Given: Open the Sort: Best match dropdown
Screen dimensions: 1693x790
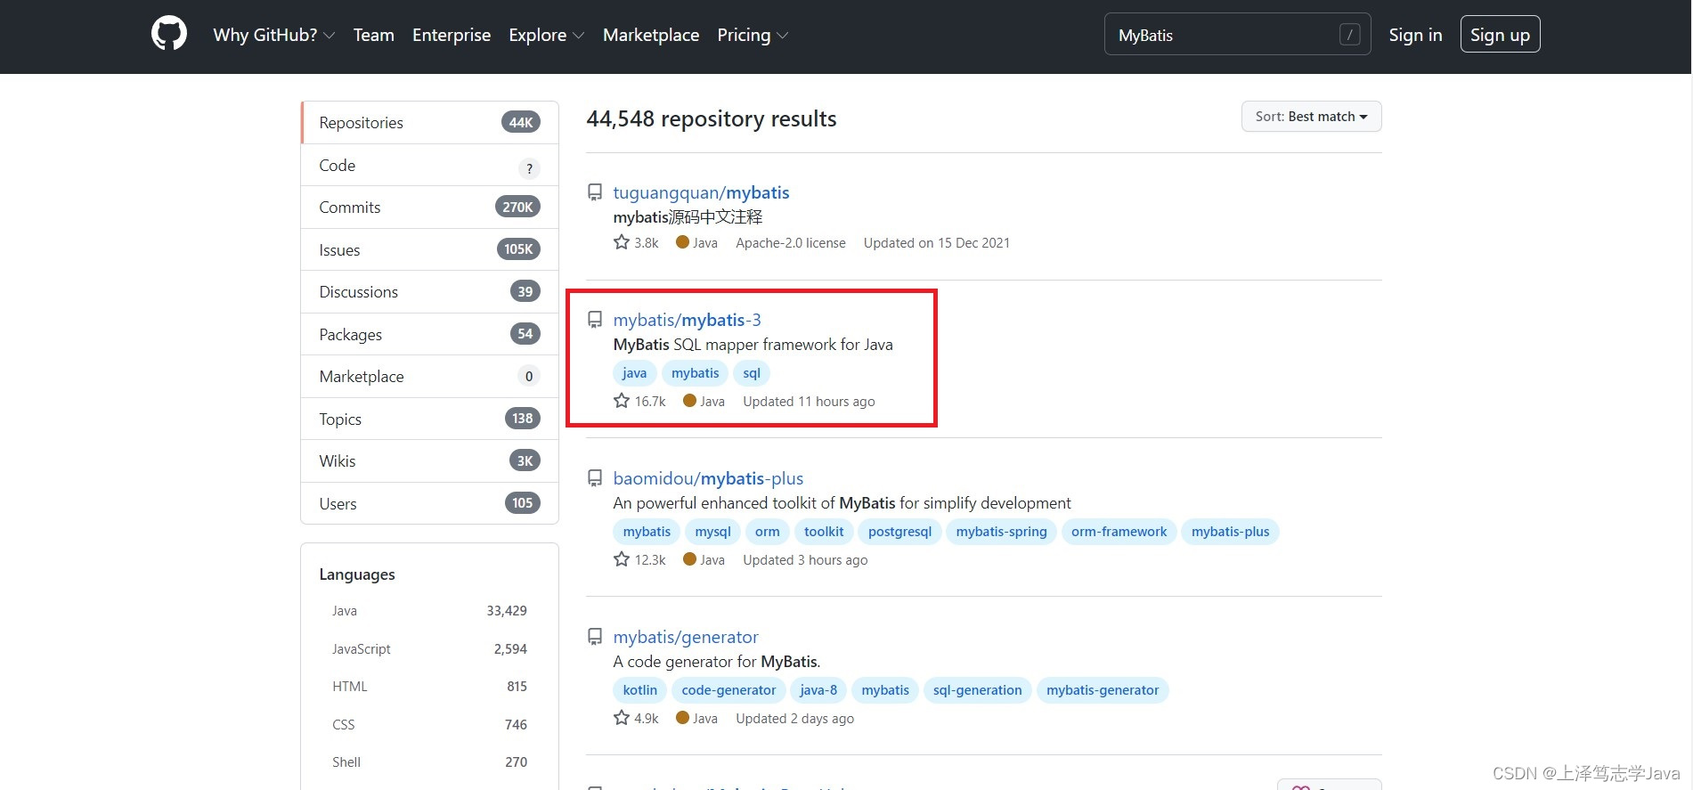Looking at the screenshot, I should coord(1311,117).
